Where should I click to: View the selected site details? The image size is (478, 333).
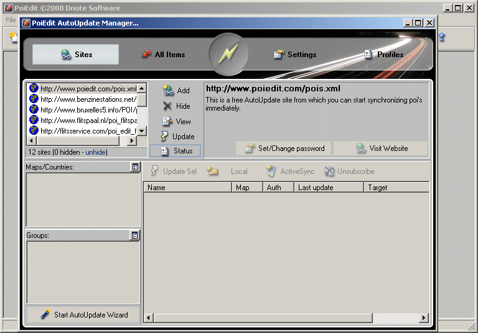pyautogui.click(x=176, y=122)
